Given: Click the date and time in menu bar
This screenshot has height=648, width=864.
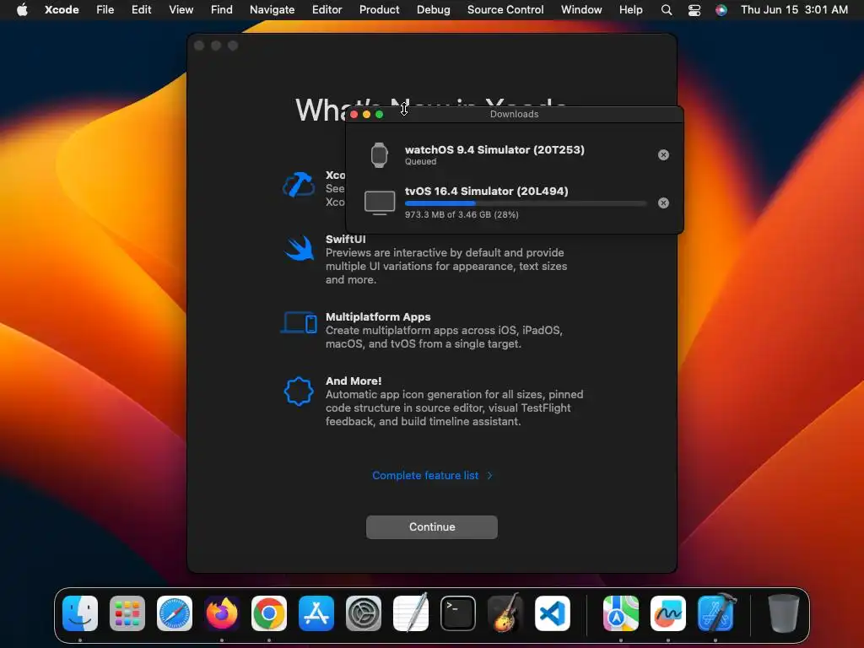Looking at the screenshot, I should coord(794,9).
